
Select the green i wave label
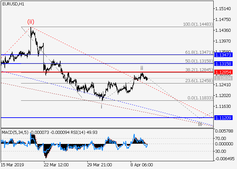pyautogui.click(x=101, y=106)
